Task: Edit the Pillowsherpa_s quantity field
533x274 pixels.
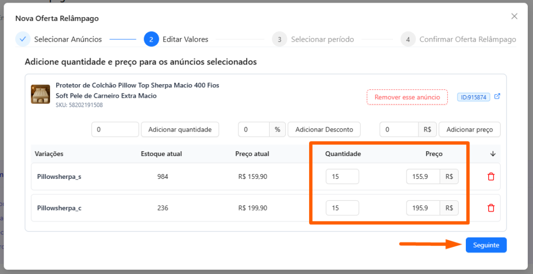Action: [x=342, y=177]
